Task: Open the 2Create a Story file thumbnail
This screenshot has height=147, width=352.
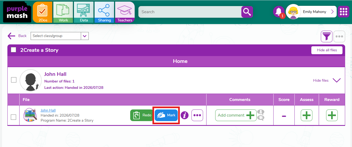Action: coord(30,115)
